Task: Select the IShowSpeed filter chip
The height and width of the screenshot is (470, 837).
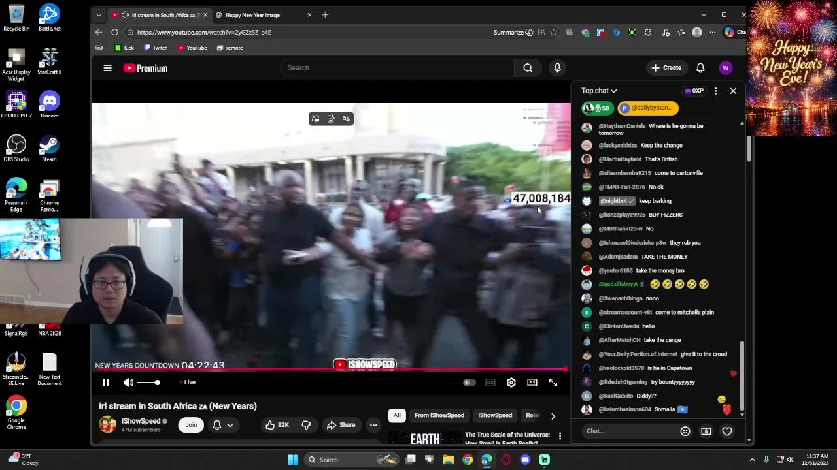Action: [x=495, y=415]
